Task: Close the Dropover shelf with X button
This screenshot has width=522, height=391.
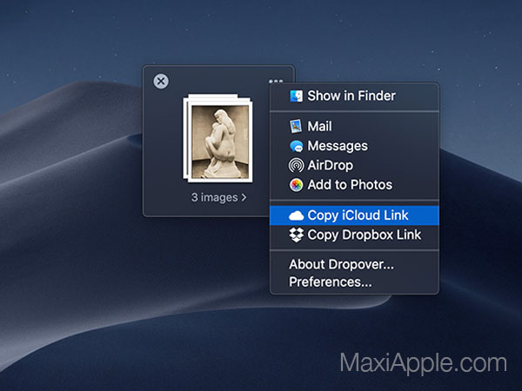Action: coord(161,81)
